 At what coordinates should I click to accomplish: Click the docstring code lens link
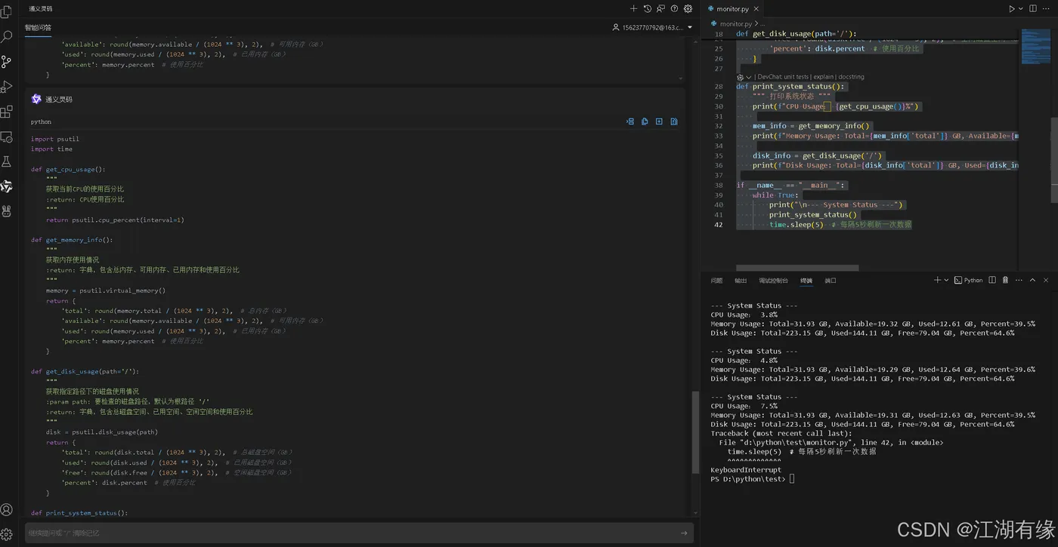pos(851,77)
